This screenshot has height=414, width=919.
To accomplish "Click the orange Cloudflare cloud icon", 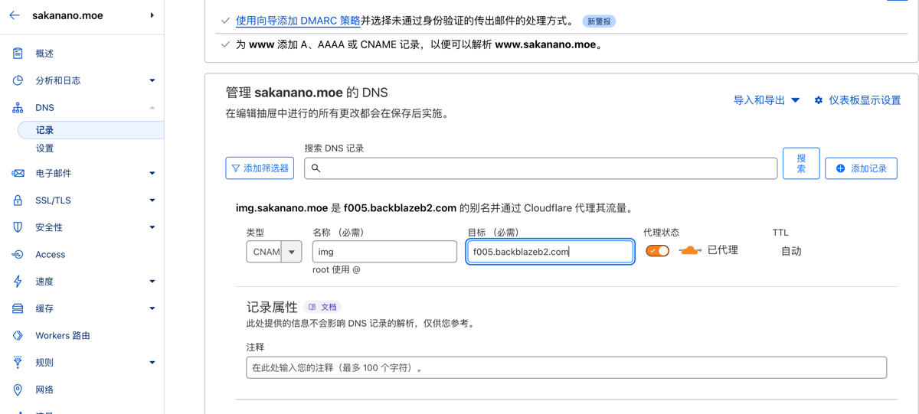I will 690,250.
